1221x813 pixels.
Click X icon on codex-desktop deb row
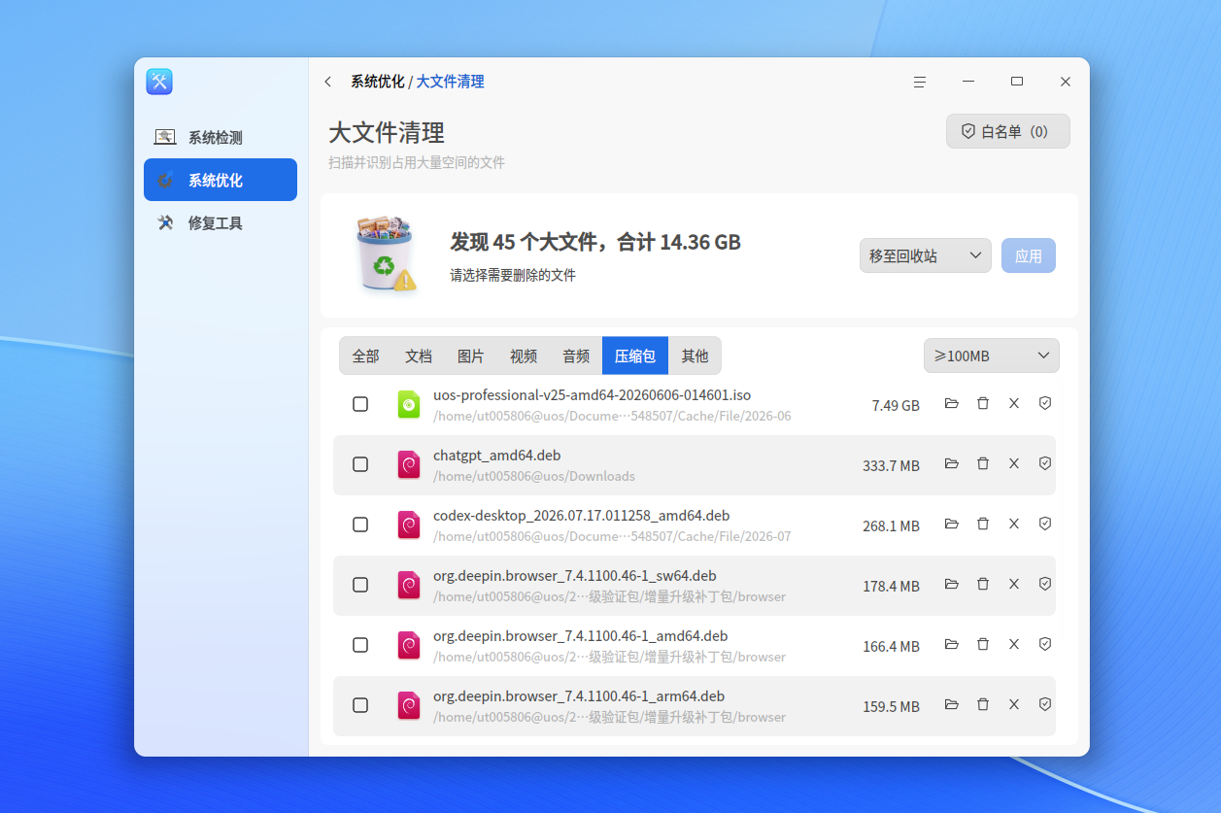tap(1014, 524)
